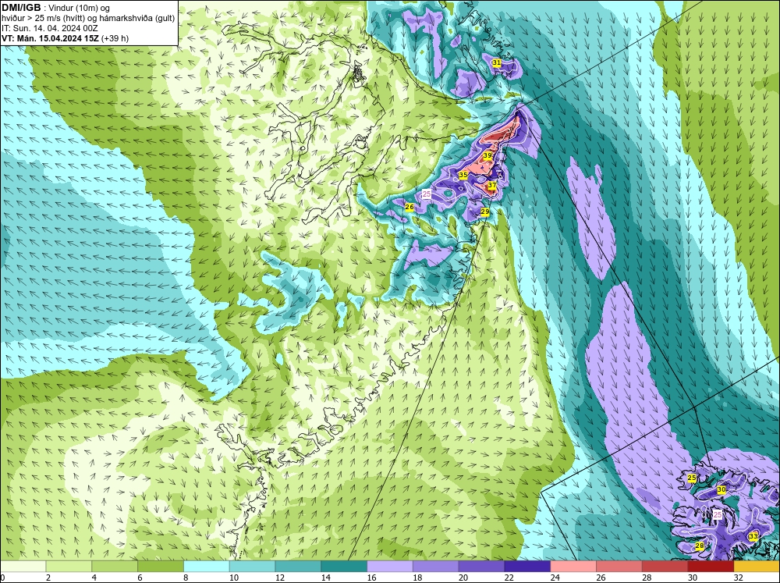Pick the 20–22 m/s violet legend swatch
The image size is (780, 583).
click(x=481, y=567)
